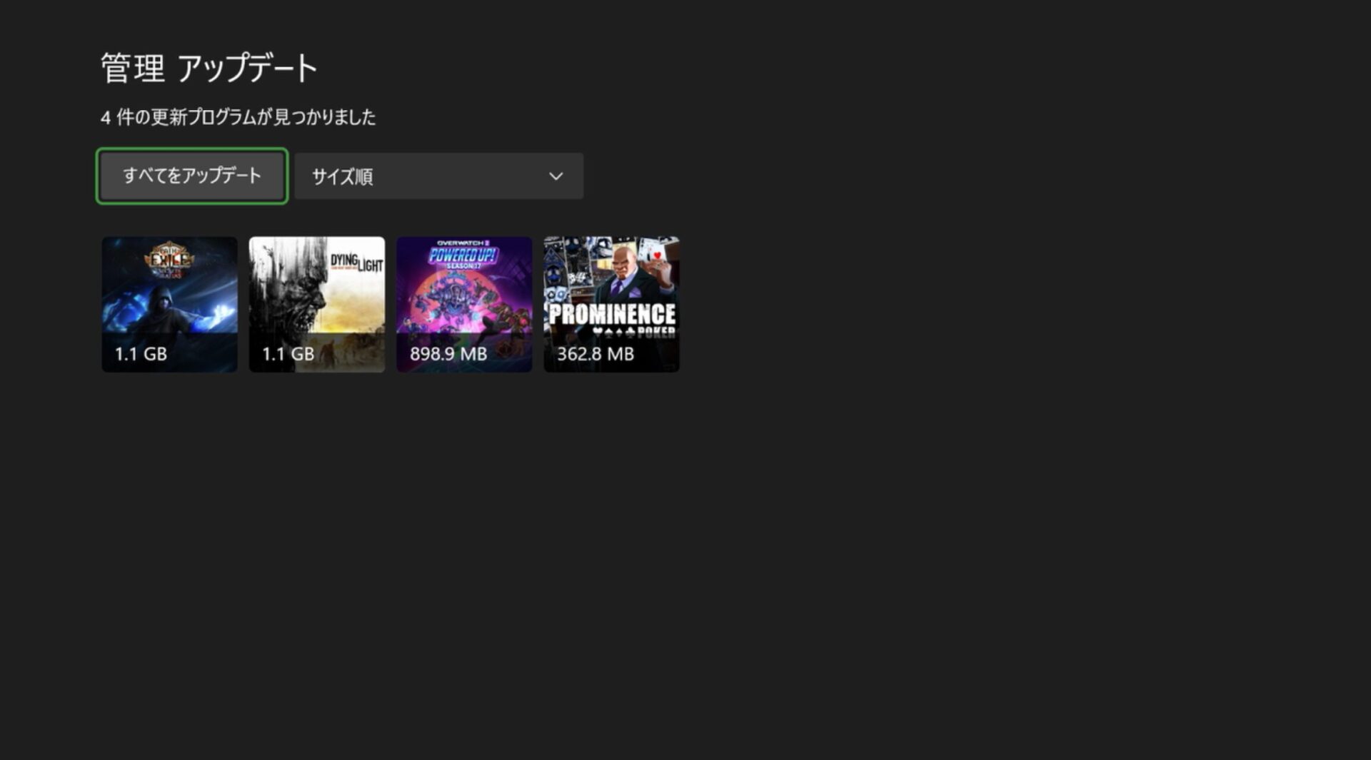Click the Powered Up! Season logo
Viewport: 1371px width, 760px height.
pos(463,255)
